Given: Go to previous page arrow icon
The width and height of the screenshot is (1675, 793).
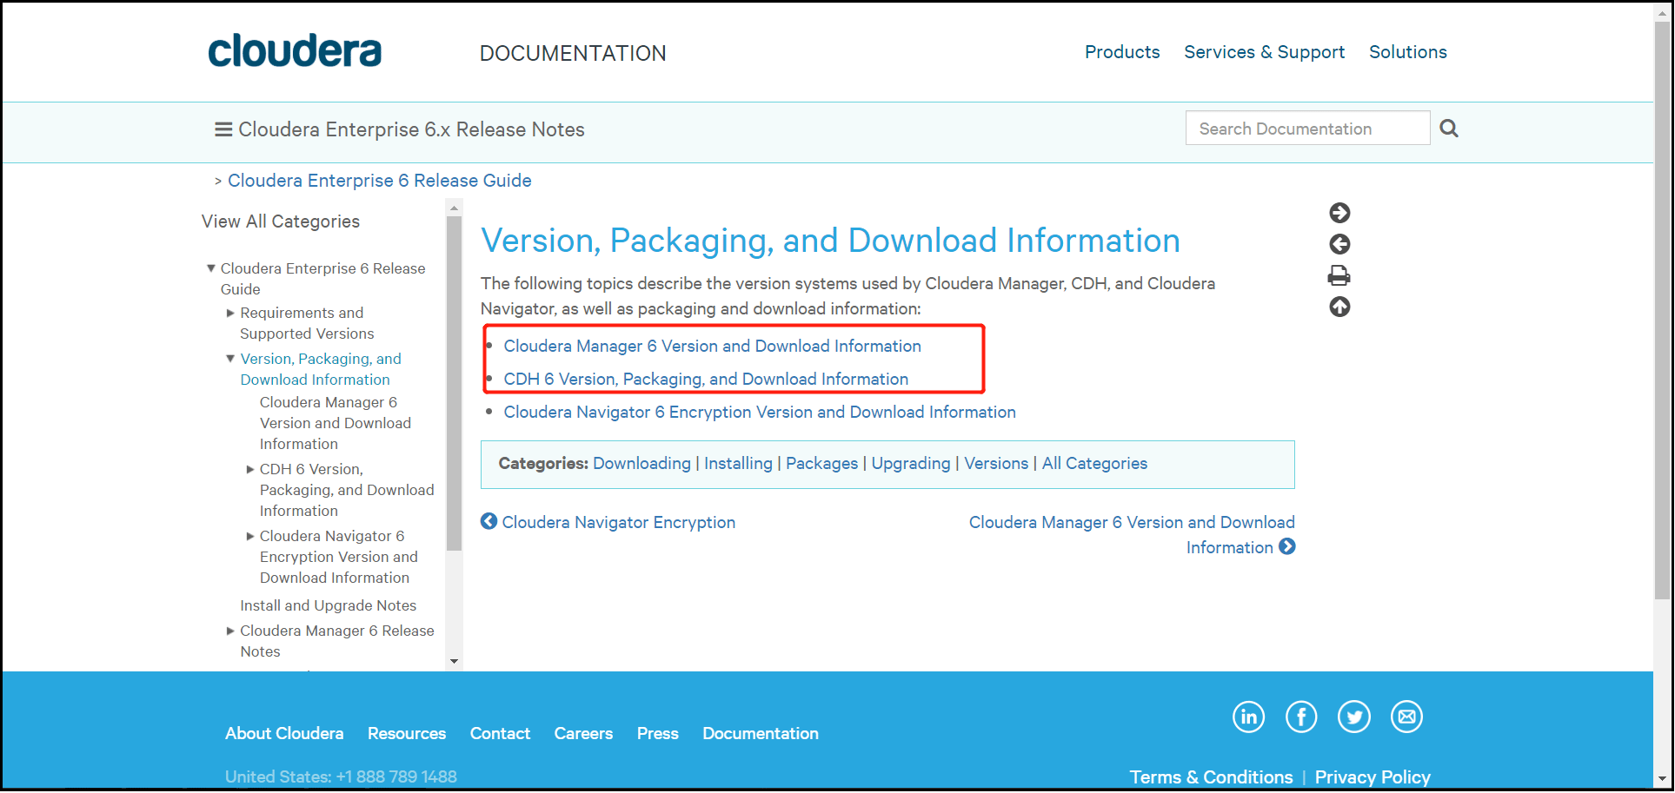Looking at the screenshot, I should [1339, 244].
